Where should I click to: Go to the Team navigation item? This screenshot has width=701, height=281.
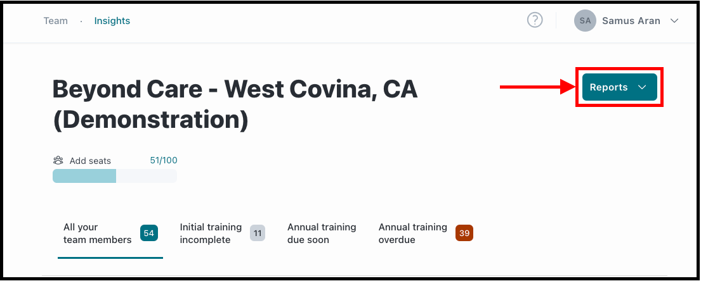click(x=55, y=20)
